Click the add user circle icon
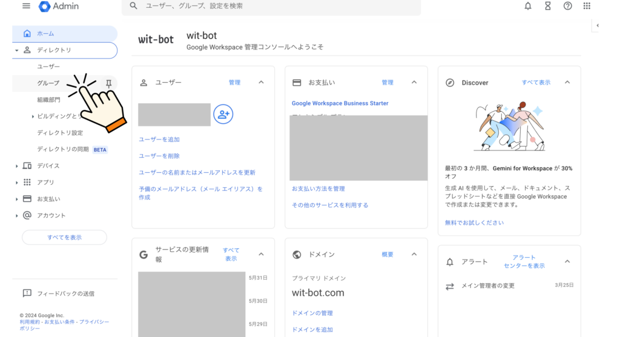The image size is (620, 337). click(x=223, y=114)
